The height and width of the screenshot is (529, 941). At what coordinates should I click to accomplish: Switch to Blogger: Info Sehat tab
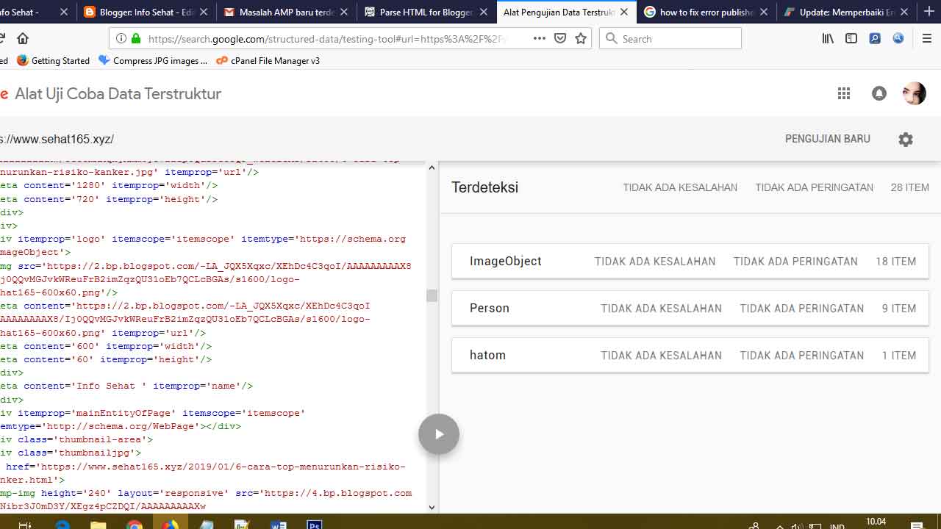point(146,12)
